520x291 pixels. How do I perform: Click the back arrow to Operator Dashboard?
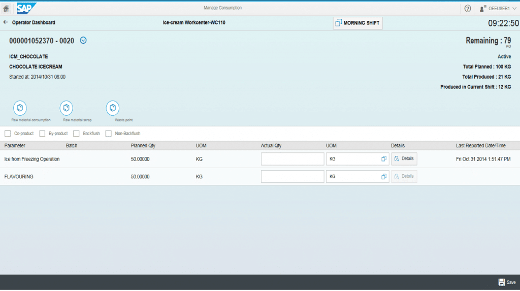click(6, 22)
